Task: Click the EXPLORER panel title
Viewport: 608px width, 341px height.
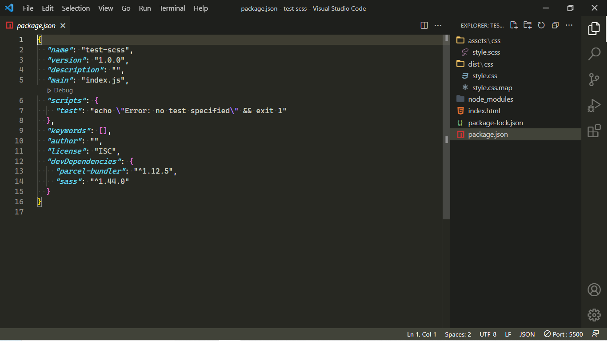Action: pyautogui.click(x=482, y=26)
